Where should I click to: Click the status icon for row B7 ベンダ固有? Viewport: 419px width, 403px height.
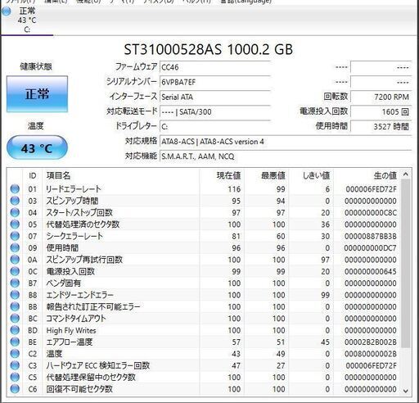15,283
